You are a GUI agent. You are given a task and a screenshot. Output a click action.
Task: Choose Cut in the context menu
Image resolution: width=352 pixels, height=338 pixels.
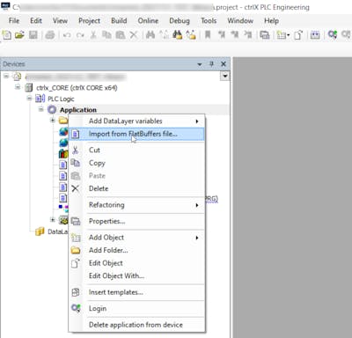pos(136,150)
